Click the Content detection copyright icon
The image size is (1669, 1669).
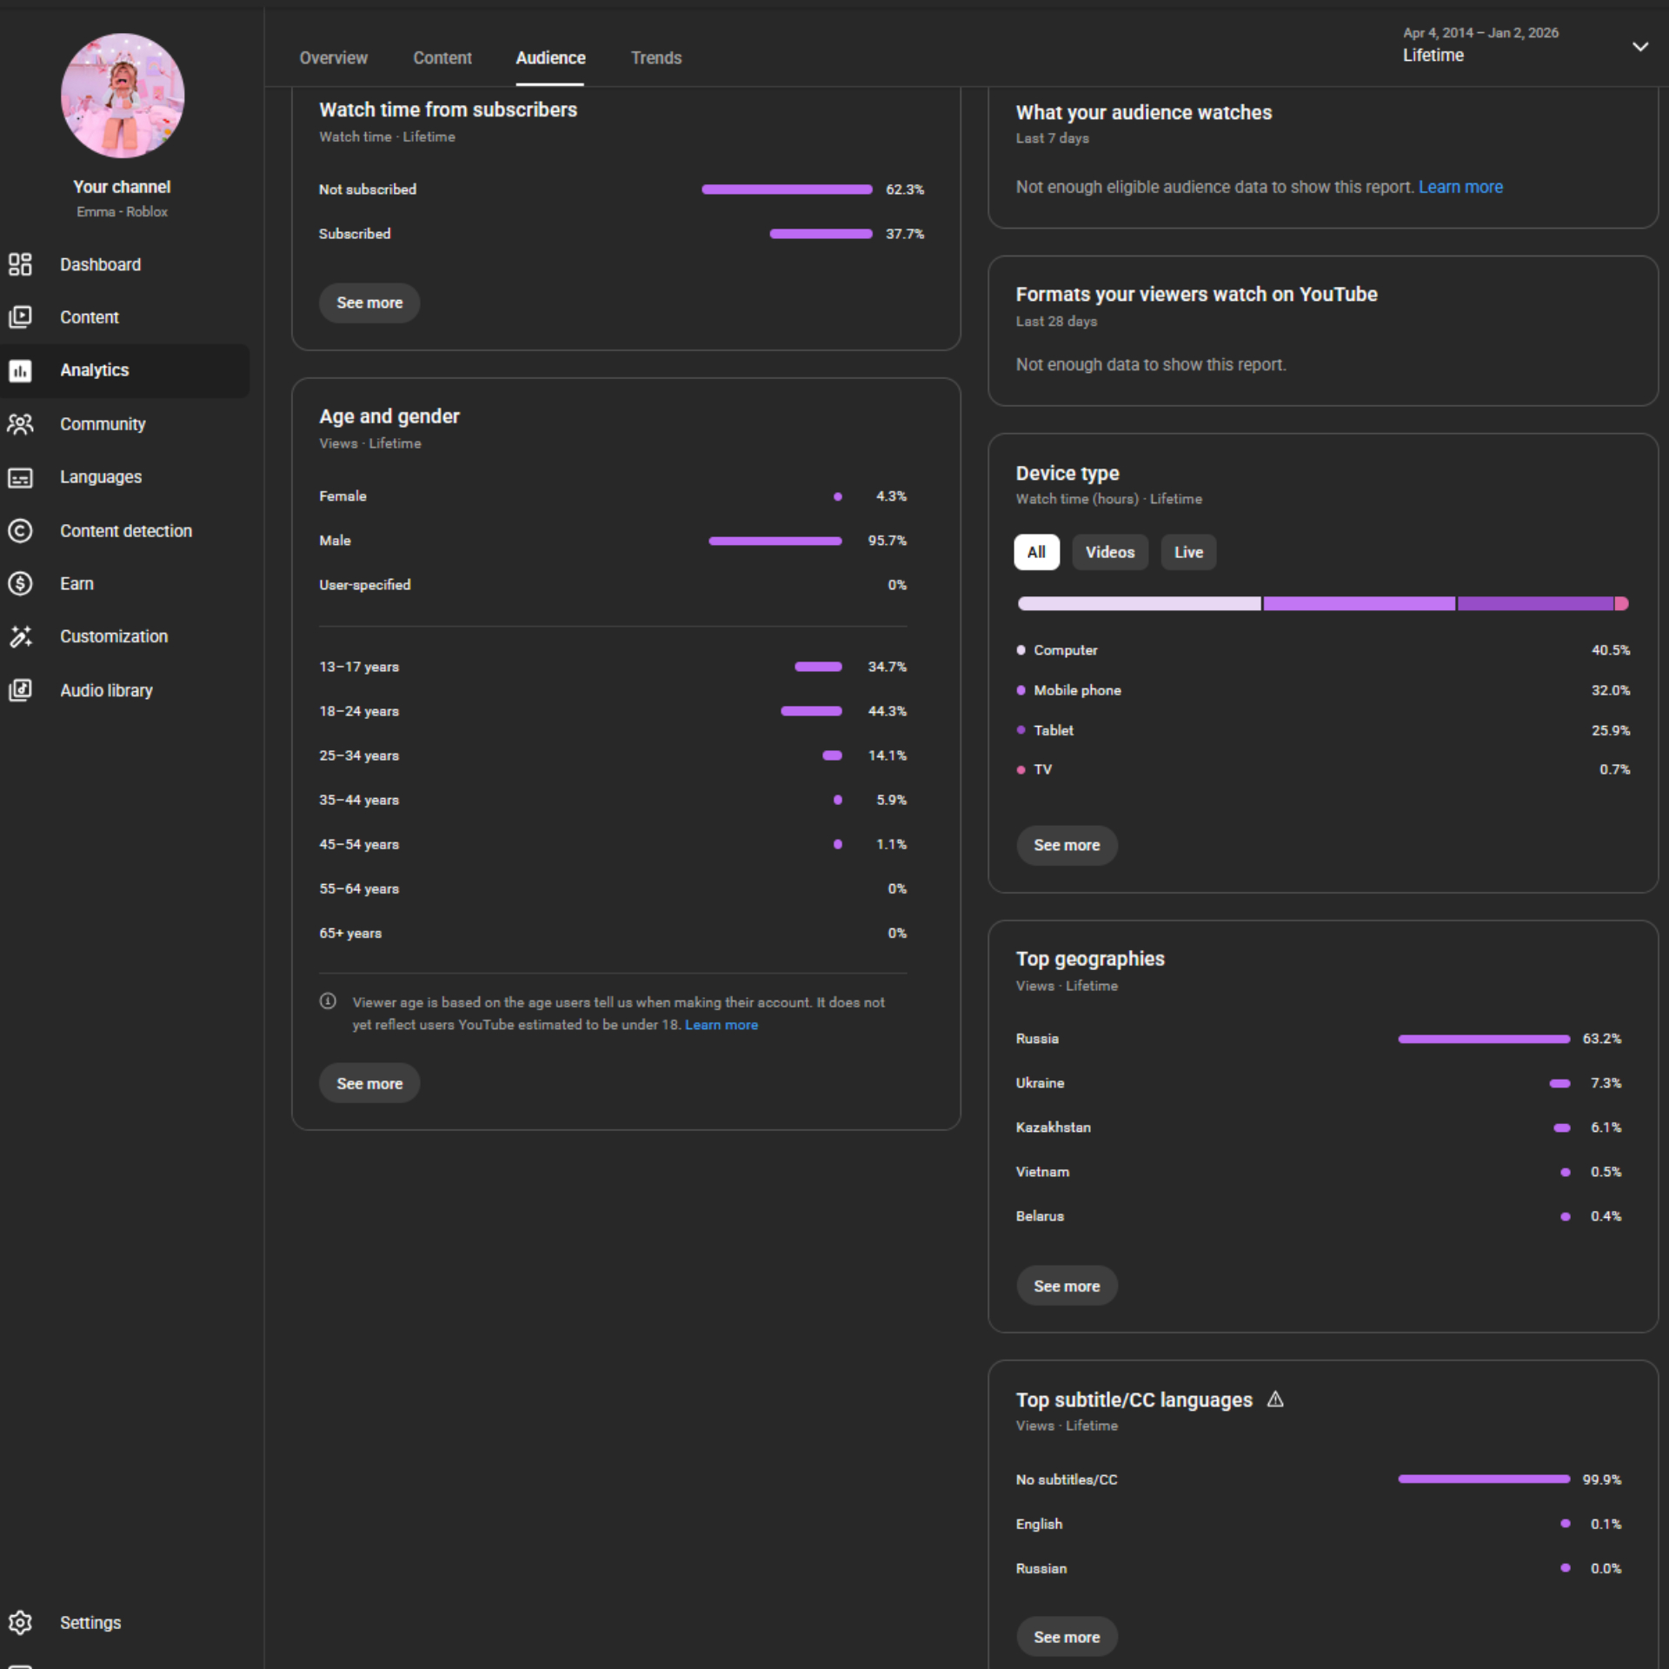tap(20, 531)
